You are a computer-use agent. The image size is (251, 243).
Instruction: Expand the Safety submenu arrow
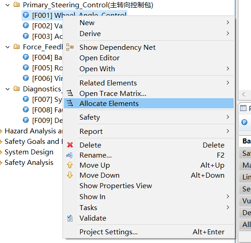tap(228, 117)
